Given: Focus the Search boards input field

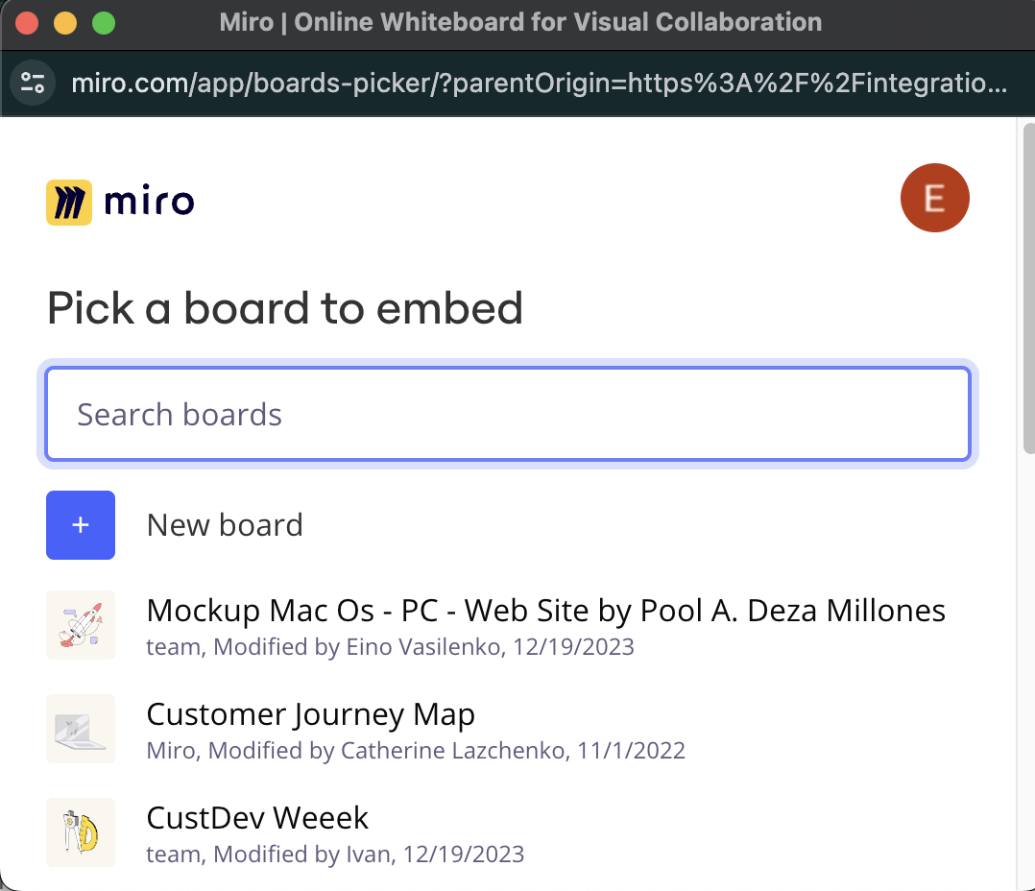Looking at the screenshot, I should [508, 415].
